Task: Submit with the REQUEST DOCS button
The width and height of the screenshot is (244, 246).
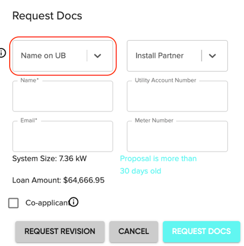Action: click(x=202, y=232)
